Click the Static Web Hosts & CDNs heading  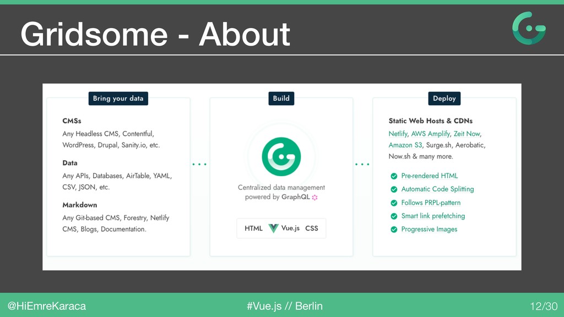[x=431, y=121]
